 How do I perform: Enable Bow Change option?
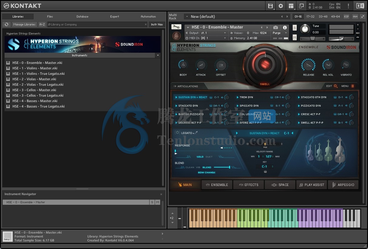[x=207, y=173]
